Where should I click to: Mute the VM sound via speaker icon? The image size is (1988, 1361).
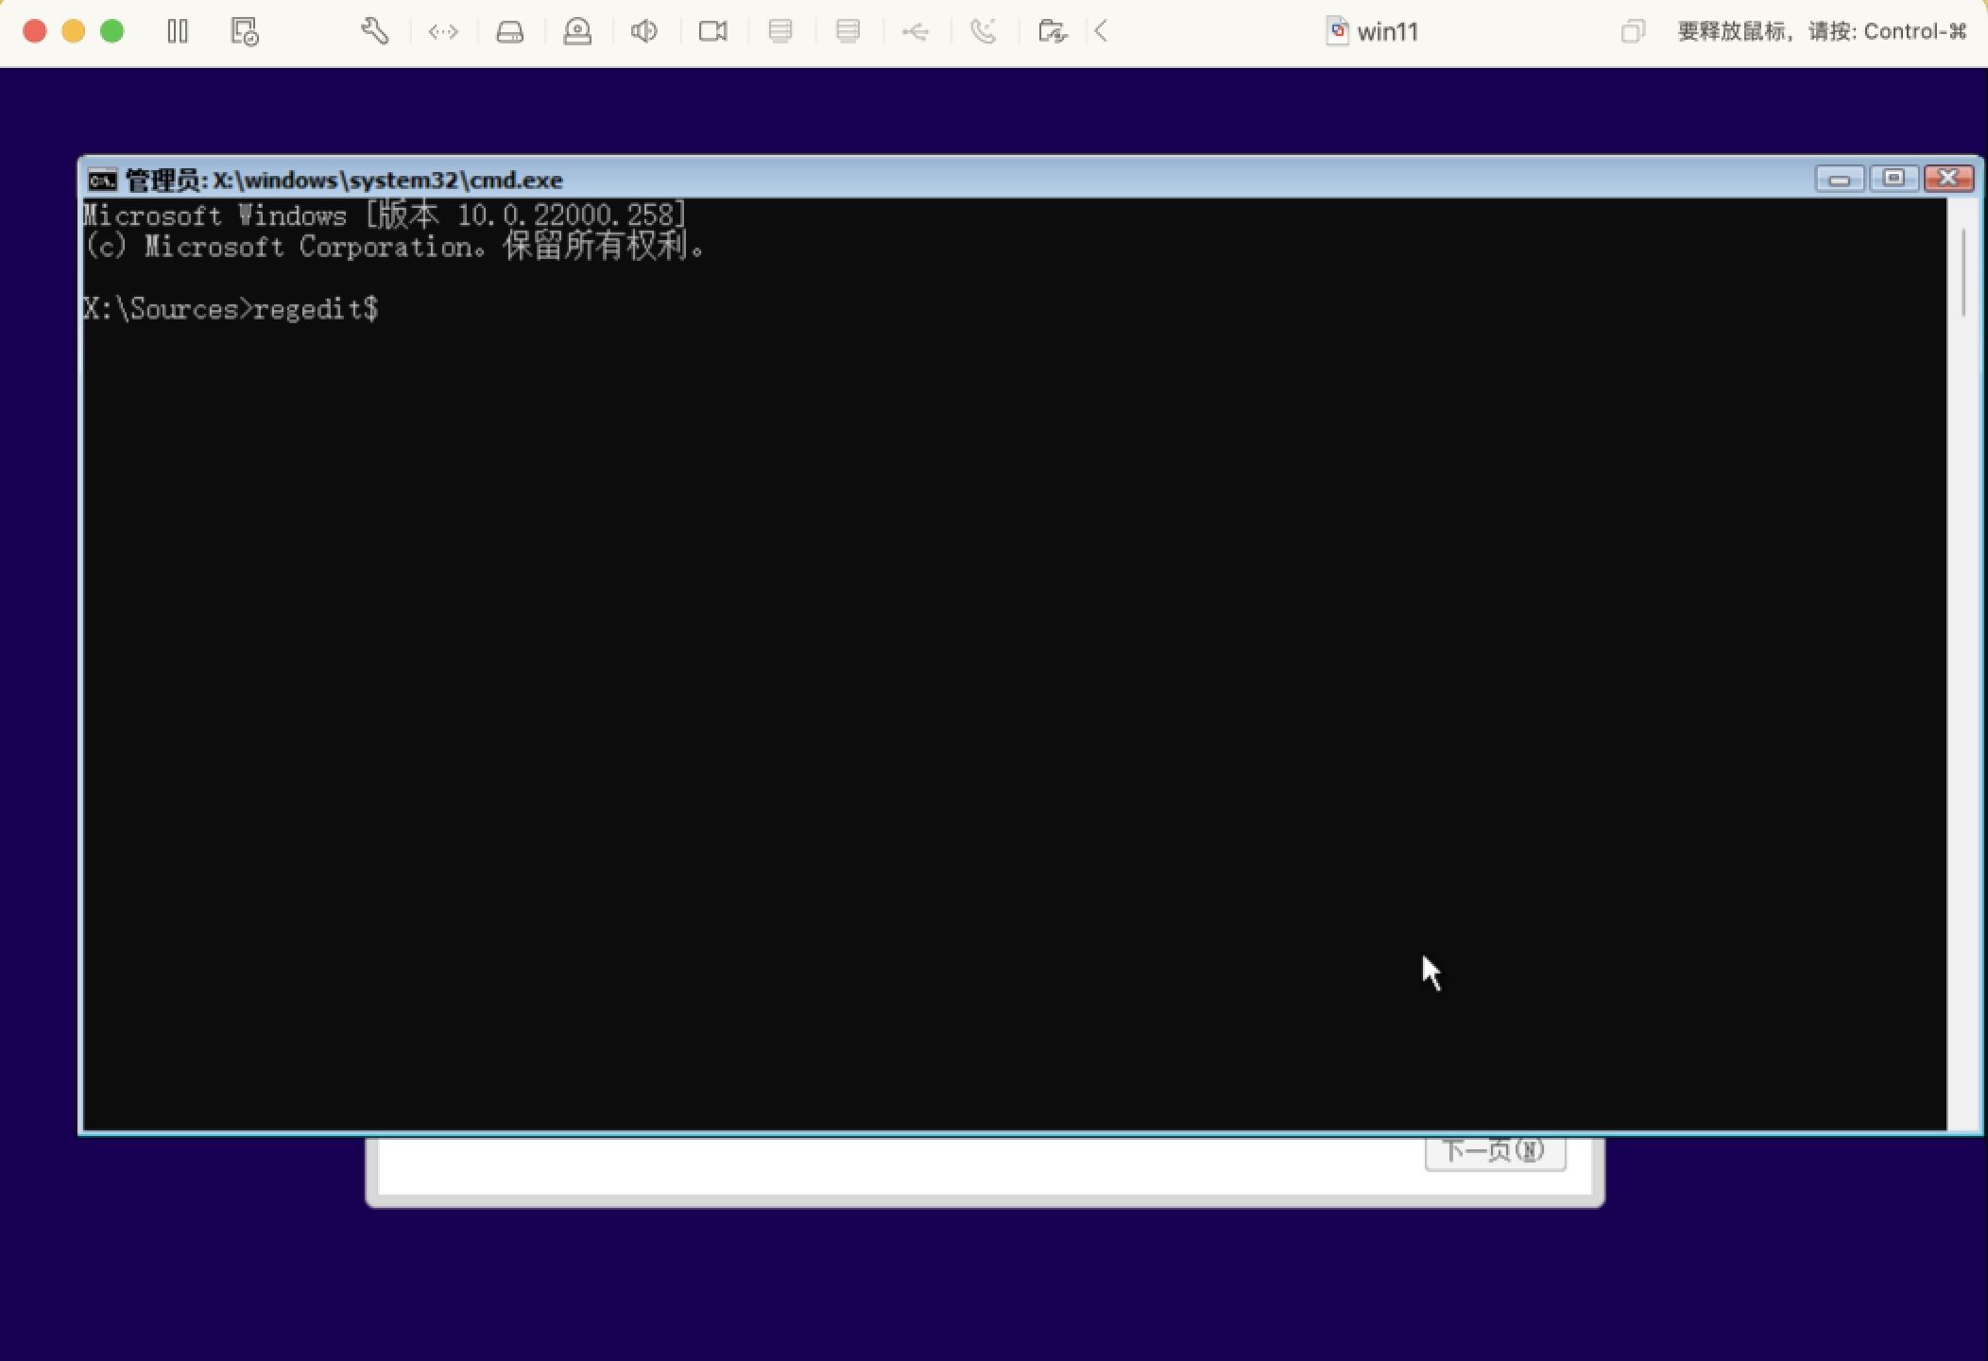pos(644,31)
